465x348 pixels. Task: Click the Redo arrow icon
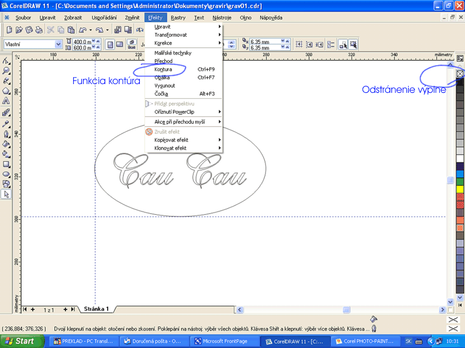99,30
